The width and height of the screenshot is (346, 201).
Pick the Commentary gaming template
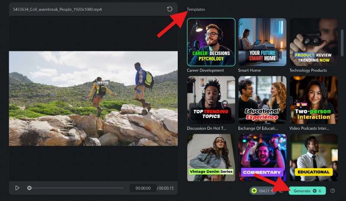tap(262, 157)
